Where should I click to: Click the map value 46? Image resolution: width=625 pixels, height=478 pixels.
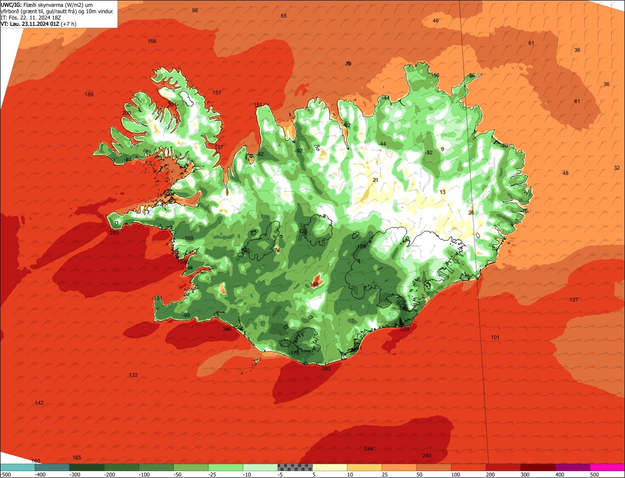pyautogui.click(x=436, y=21)
